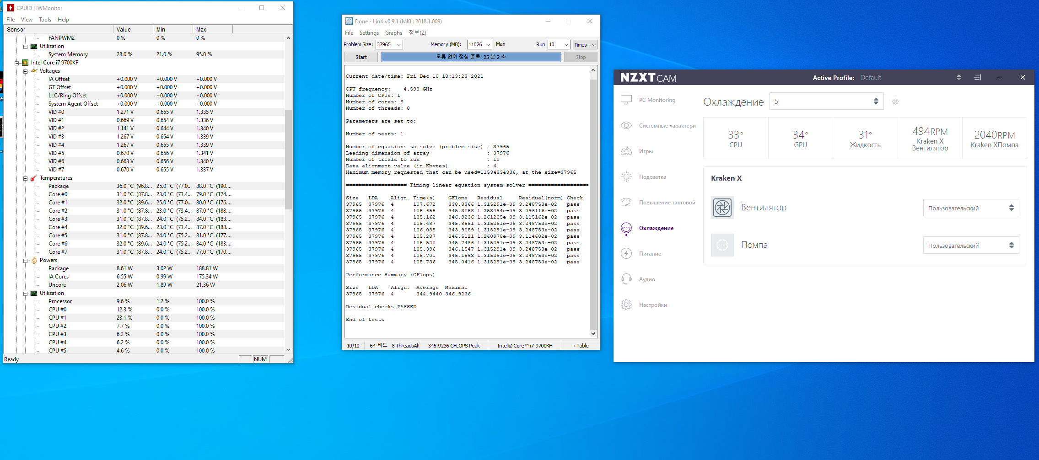Screen dimensions: 1039x460
Task: Click the 494 RPM Kraken X fan tile
Action: (x=930, y=138)
